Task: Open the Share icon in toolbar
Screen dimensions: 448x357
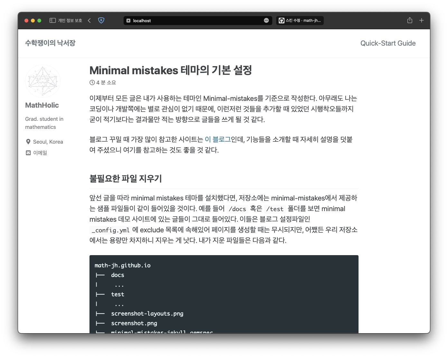Action: (410, 21)
